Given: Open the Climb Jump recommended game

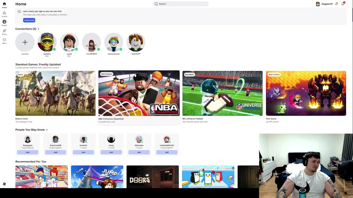Looking at the screenshot, I should tap(97, 177).
